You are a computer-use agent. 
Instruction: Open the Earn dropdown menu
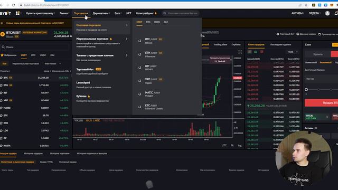pyautogui.click(x=118, y=13)
